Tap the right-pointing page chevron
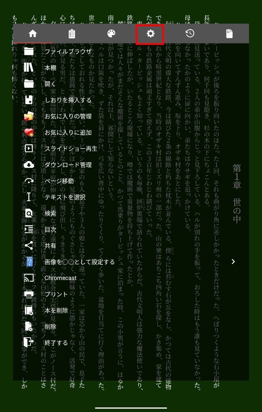The image size is (262, 412). point(233,261)
